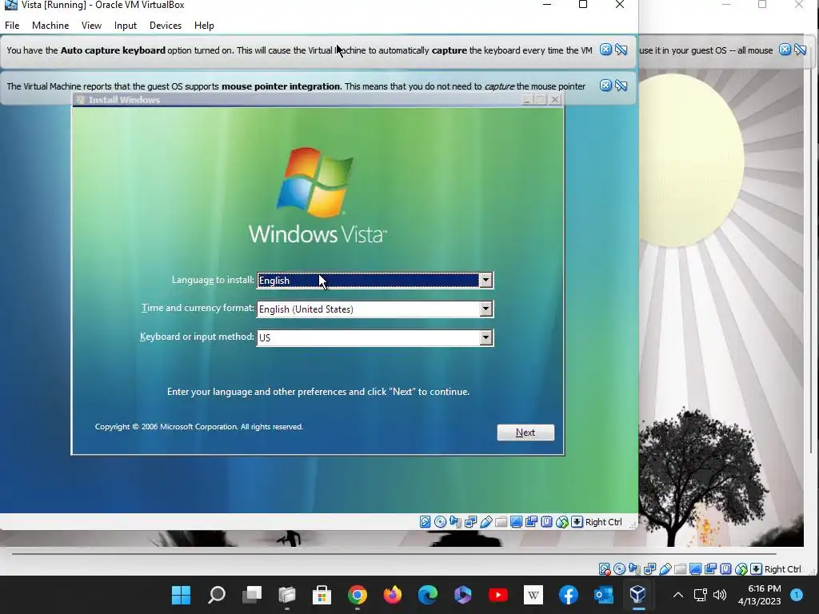Click display icon in Vista window status bar
Viewport: 819px width, 614px height.
pos(516,521)
